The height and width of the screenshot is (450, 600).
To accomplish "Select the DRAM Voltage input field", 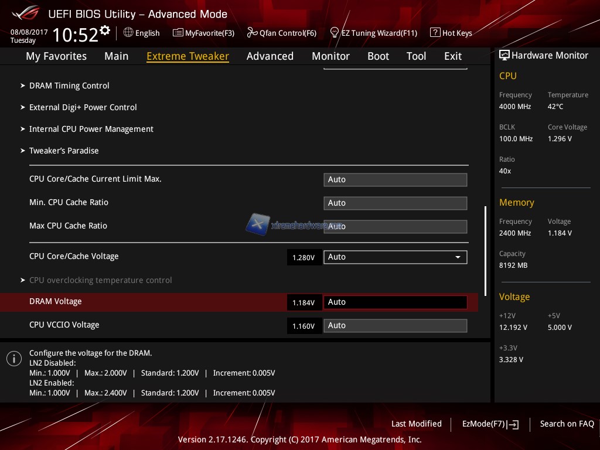I will 395,302.
